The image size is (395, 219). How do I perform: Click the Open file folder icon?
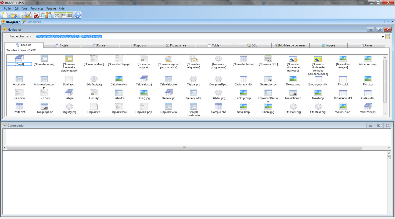point(14,15)
